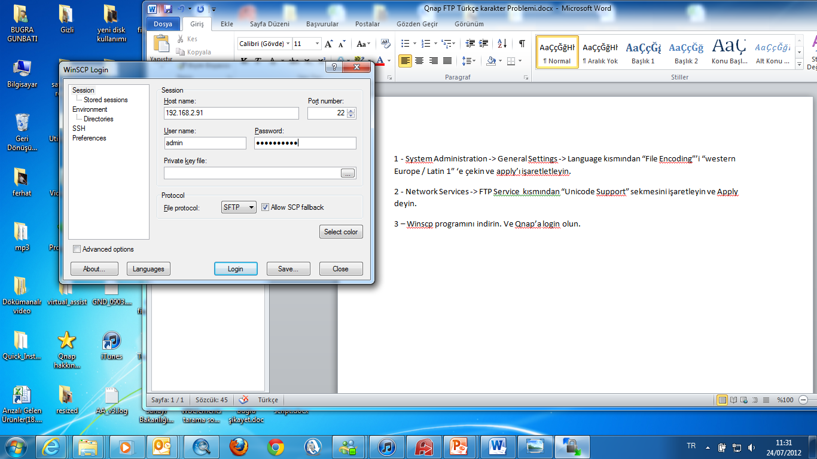Expand the multilevel list dropdown in Word
Image resolution: width=817 pixels, height=459 pixels.
coord(454,44)
